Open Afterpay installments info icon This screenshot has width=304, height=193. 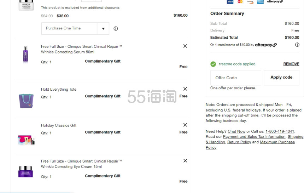point(297,45)
